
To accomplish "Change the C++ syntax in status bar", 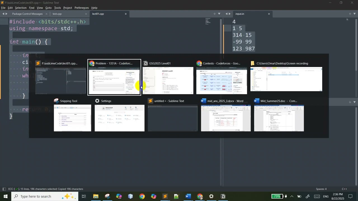I will [x=344, y=189].
